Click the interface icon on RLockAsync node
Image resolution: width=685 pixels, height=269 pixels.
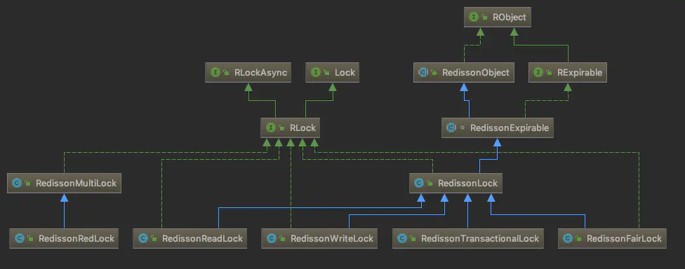tap(215, 72)
